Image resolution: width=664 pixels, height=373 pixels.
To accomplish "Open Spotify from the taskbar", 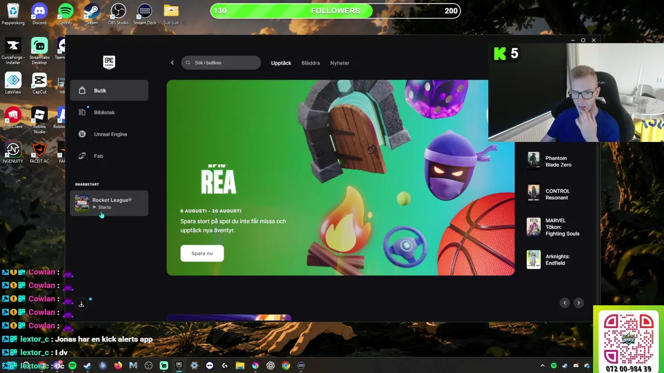I will [x=72, y=366].
